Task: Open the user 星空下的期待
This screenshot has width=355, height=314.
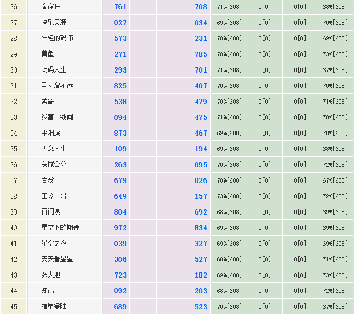Action: (60, 228)
